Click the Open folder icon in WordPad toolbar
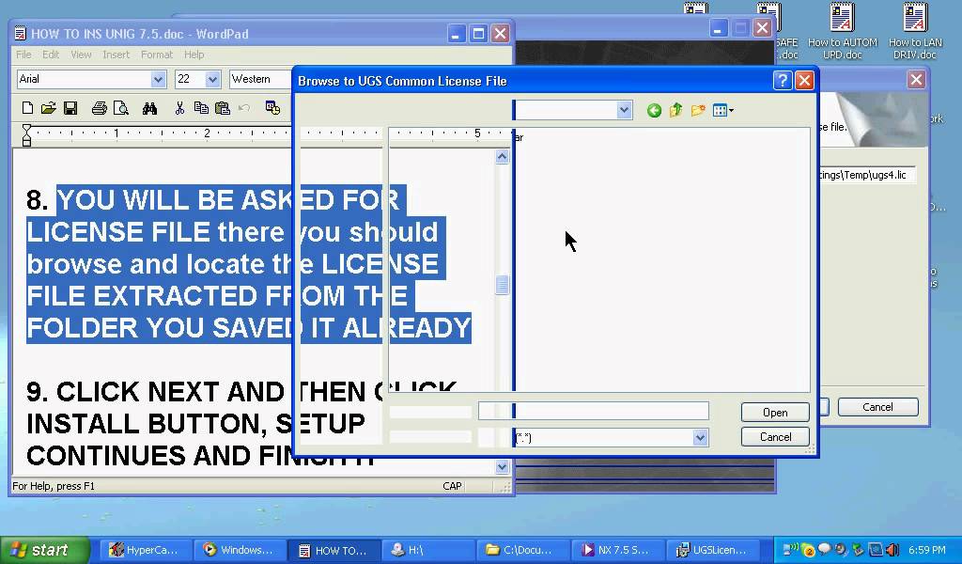The height and width of the screenshot is (564, 962). coord(49,109)
